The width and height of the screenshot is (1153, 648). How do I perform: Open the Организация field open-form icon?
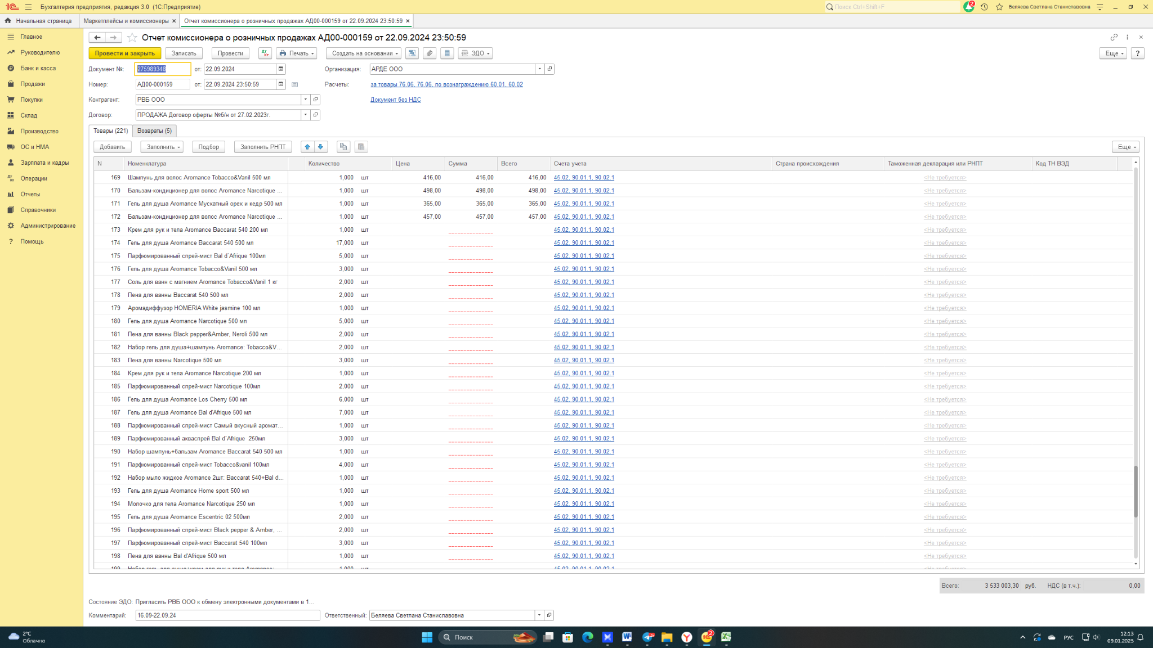[550, 69]
